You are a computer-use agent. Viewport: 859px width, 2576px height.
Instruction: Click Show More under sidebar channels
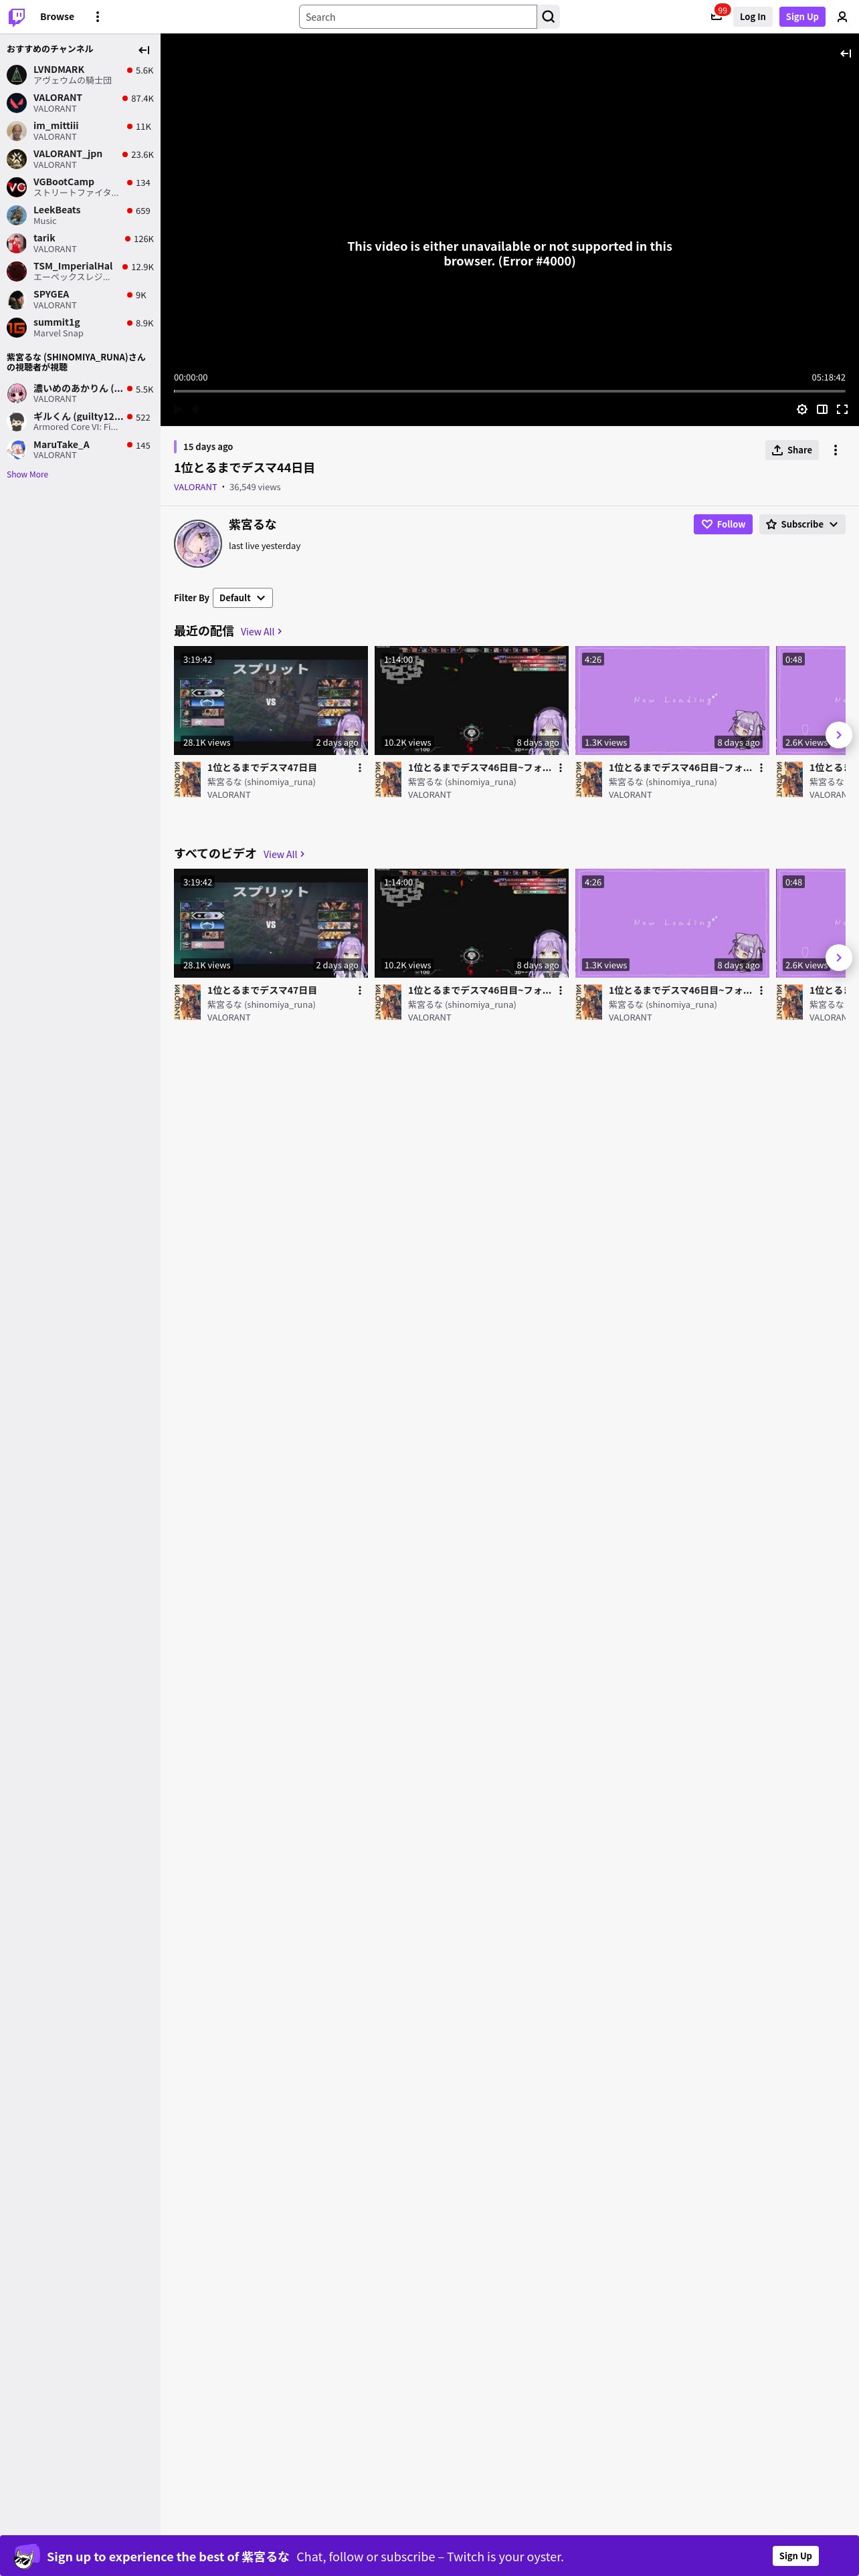coord(27,475)
